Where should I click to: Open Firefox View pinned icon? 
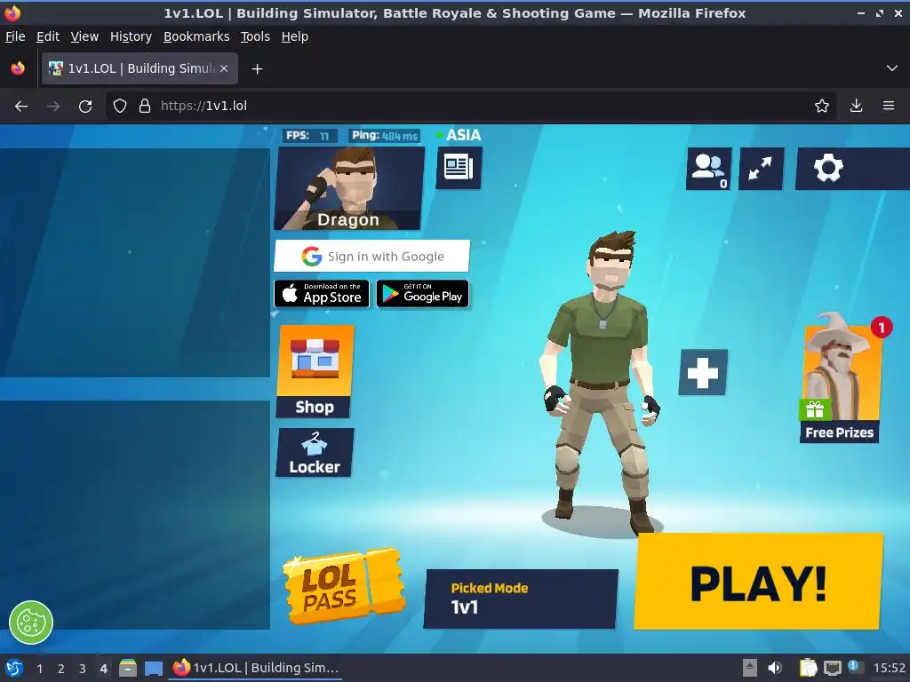pyautogui.click(x=18, y=68)
